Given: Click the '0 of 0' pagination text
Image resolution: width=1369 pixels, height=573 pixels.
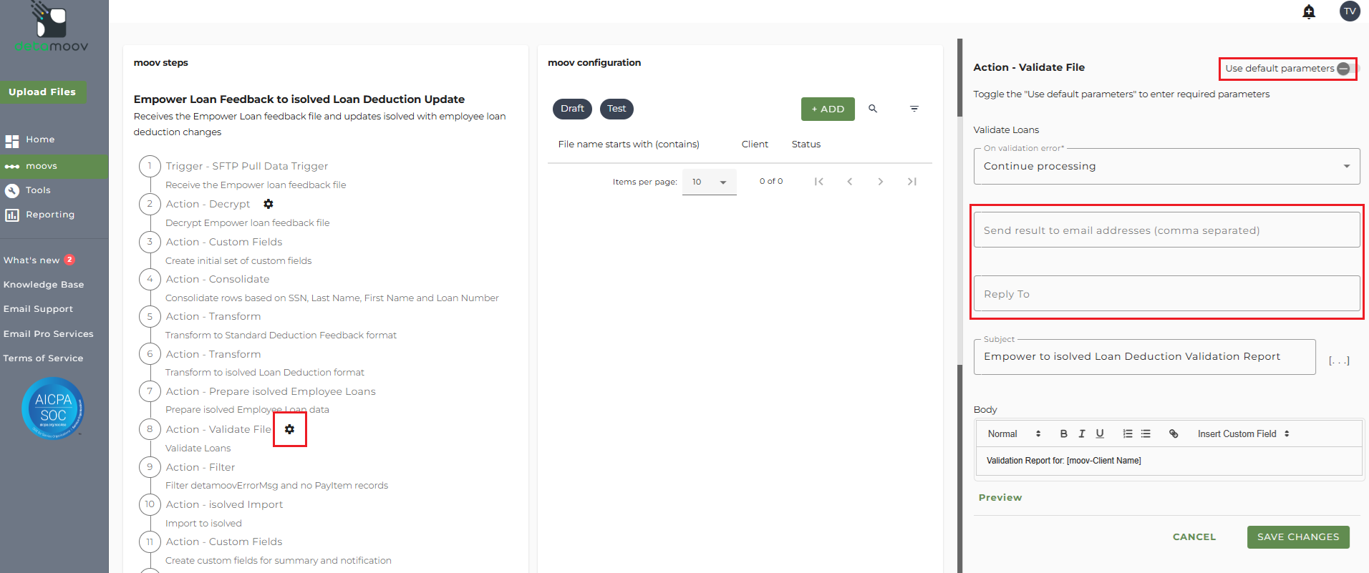Looking at the screenshot, I should (x=771, y=182).
